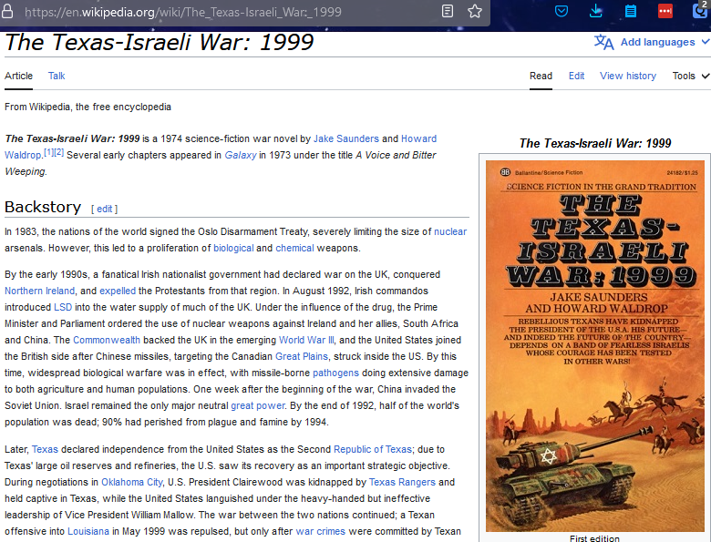Save page to Pocket icon
The height and width of the screenshot is (542, 711).
pyautogui.click(x=562, y=11)
